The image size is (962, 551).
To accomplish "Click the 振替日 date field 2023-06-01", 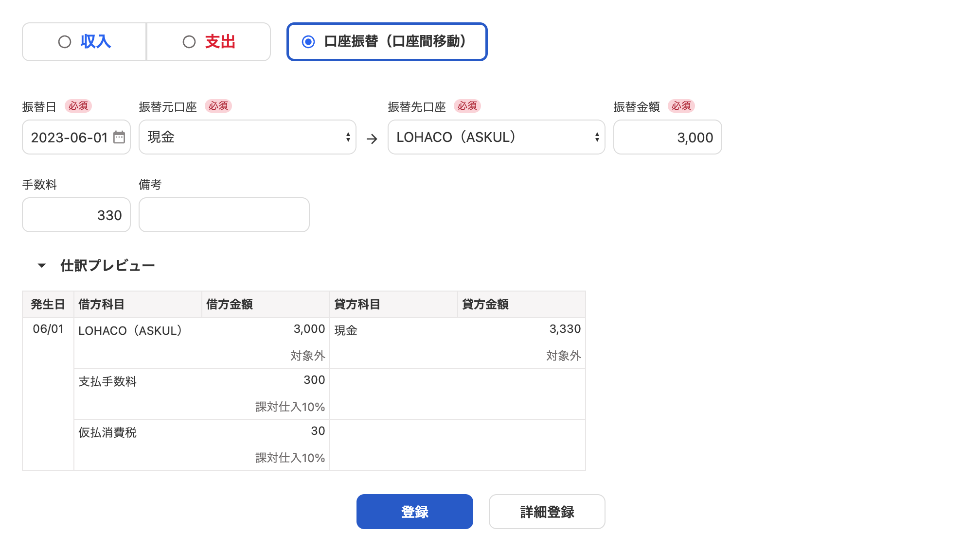I will 76,137.
